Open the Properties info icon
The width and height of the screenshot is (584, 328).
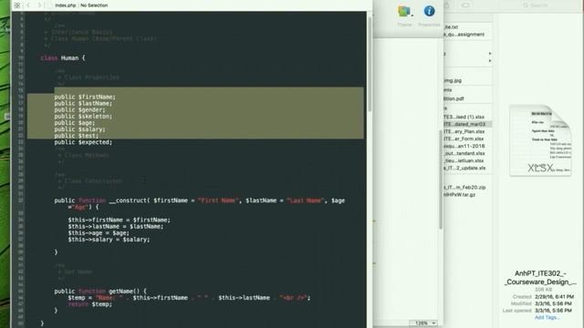coord(429,11)
